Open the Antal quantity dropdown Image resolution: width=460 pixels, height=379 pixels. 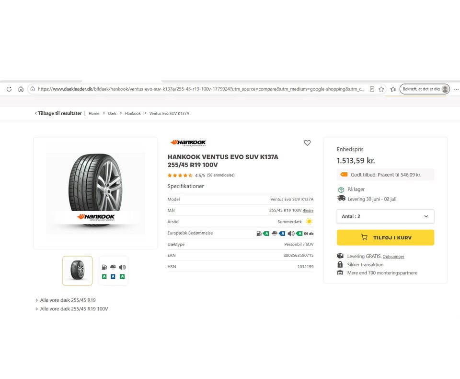tap(385, 216)
